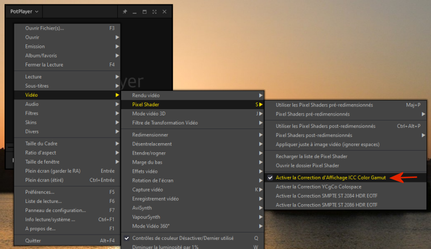Click 'Recharger la liste de Pixel Shader'

click(319, 156)
